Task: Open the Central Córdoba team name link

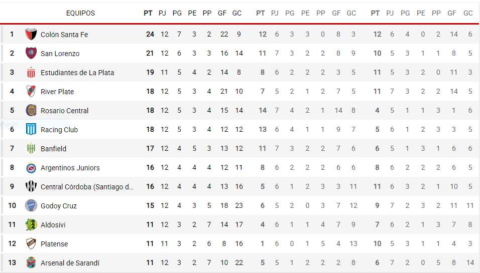Action: point(87,186)
